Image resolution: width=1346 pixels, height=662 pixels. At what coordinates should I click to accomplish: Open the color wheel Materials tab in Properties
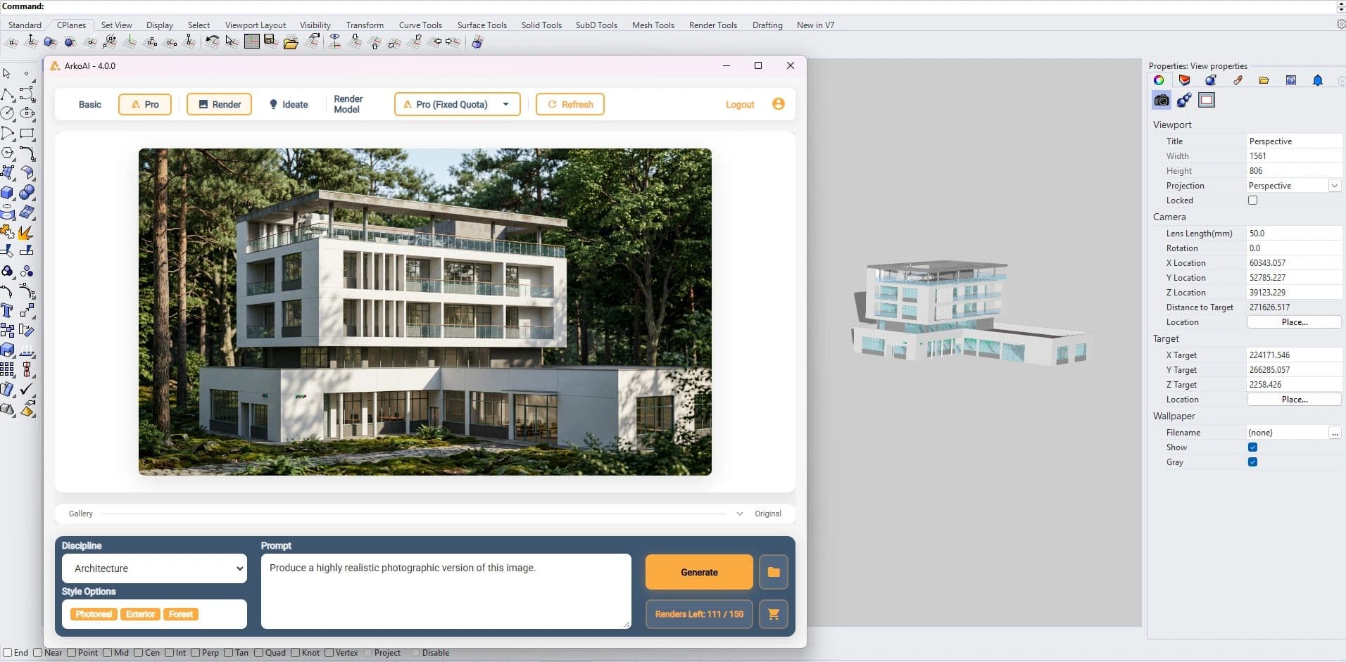pos(1159,80)
